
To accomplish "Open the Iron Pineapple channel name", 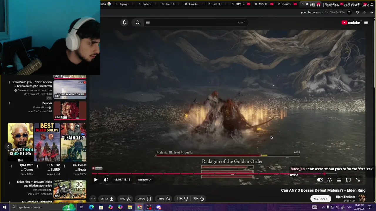I will coord(41,190).
